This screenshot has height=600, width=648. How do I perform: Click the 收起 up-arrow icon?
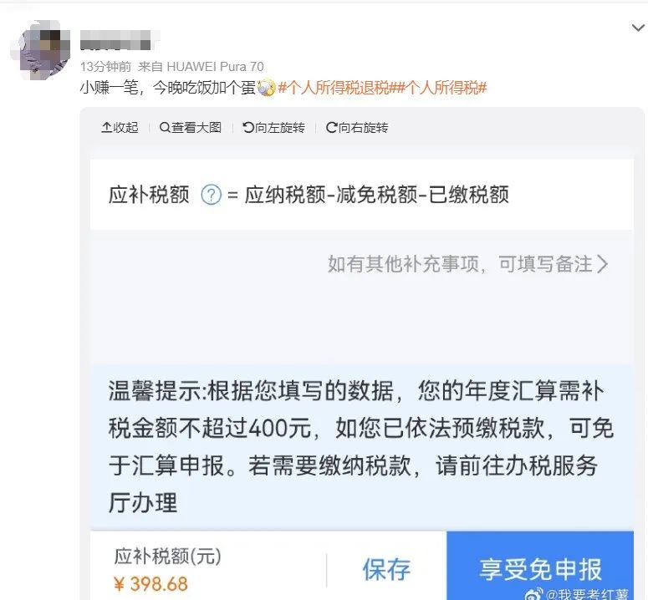[106, 128]
